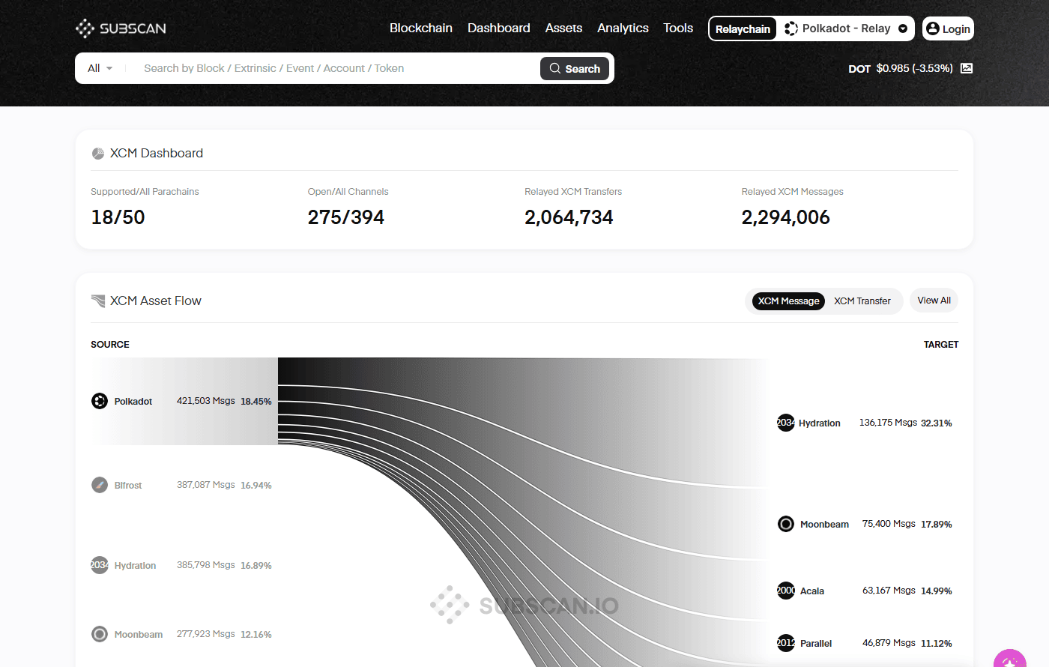Click the XCM Asset Flow icon
The image size is (1049, 667).
click(98, 301)
